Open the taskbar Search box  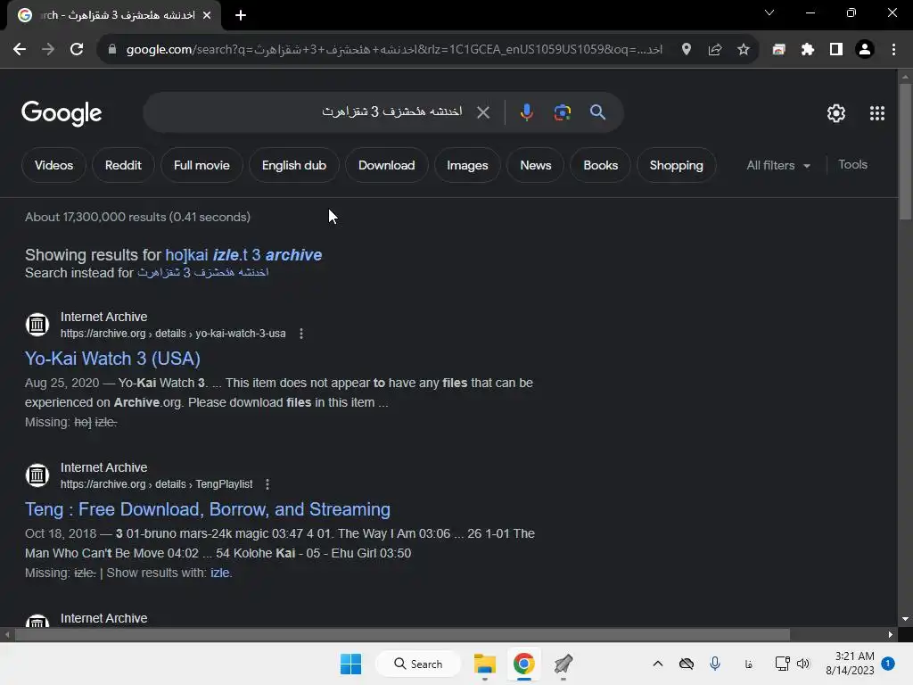click(418, 664)
